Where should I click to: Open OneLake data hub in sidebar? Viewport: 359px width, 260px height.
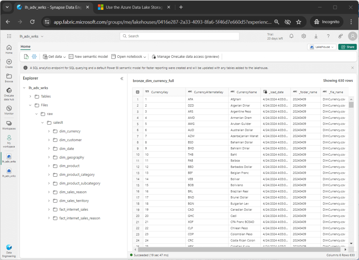9,94
